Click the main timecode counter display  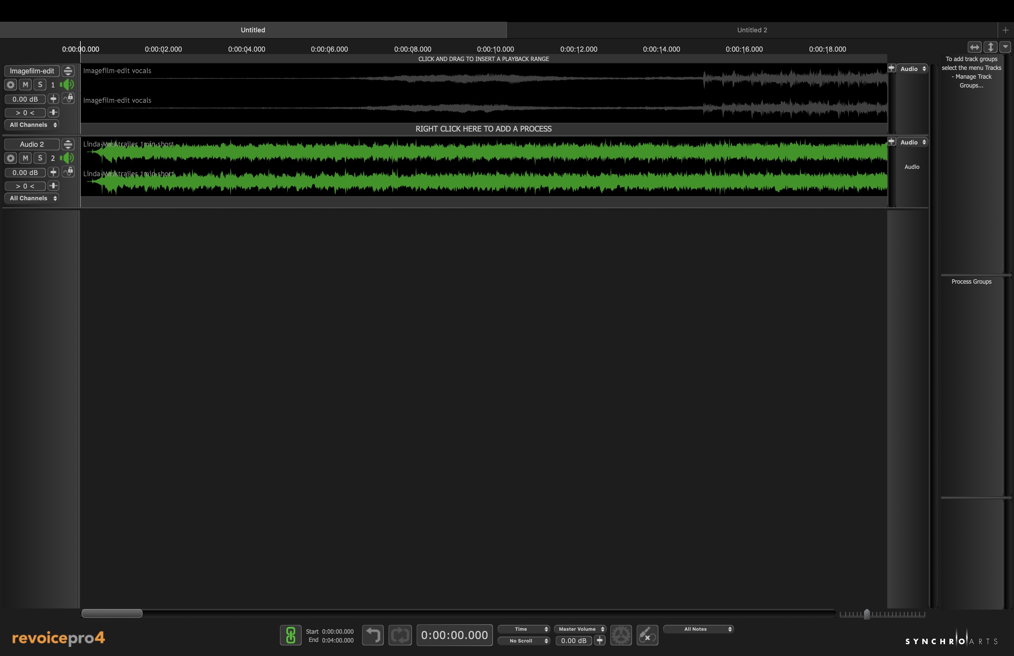(454, 635)
